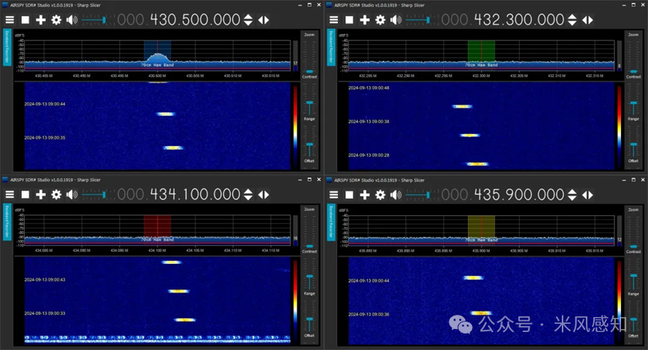Screen dimensions: 648x350
Task: Open settings gear in 435.900 window
Action: point(381,194)
